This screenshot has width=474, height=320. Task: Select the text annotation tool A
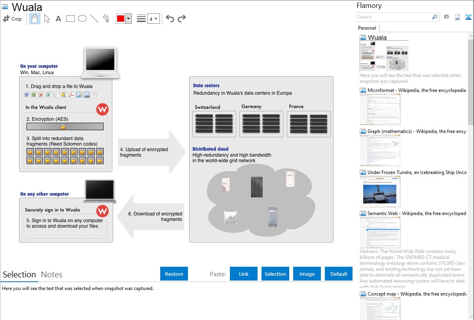pos(58,19)
